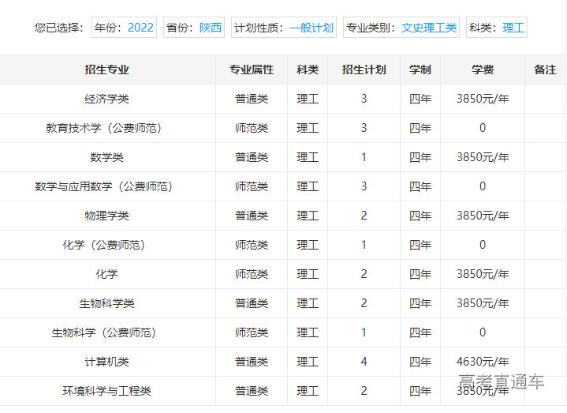Screen dimensions: 567x413
Task: Click the 专业类别 文史理工类 filter
Action: coord(401,28)
